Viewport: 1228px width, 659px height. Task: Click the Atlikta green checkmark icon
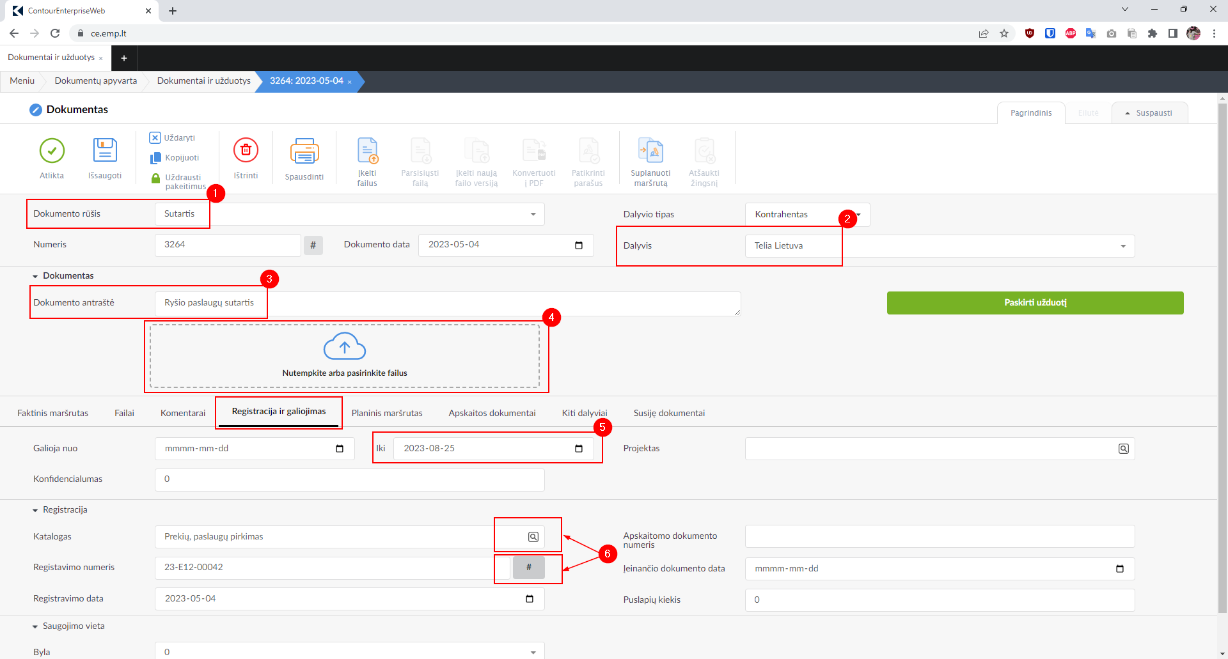pos(52,151)
